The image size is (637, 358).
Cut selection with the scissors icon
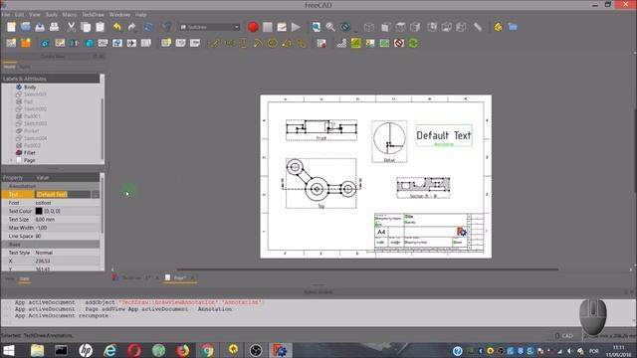(71, 27)
